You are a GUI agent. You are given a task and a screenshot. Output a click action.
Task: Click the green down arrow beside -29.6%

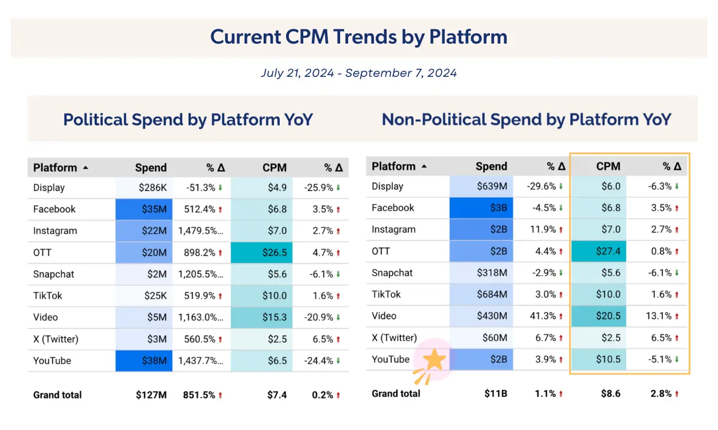(561, 186)
